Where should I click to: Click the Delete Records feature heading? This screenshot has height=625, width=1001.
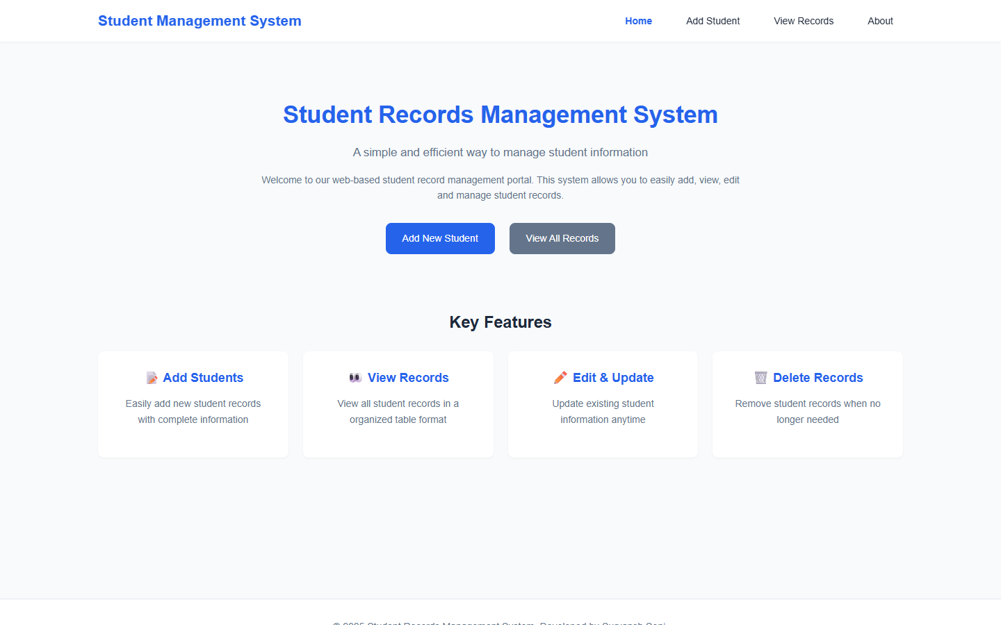[x=818, y=377]
